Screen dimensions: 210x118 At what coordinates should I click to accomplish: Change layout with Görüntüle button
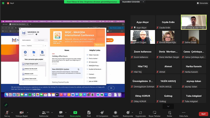[202, 3]
